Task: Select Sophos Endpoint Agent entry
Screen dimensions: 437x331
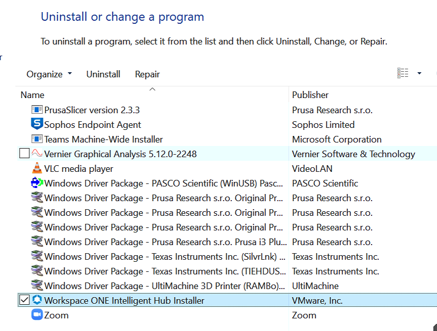Action: pyautogui.click(x=93, y=125)
